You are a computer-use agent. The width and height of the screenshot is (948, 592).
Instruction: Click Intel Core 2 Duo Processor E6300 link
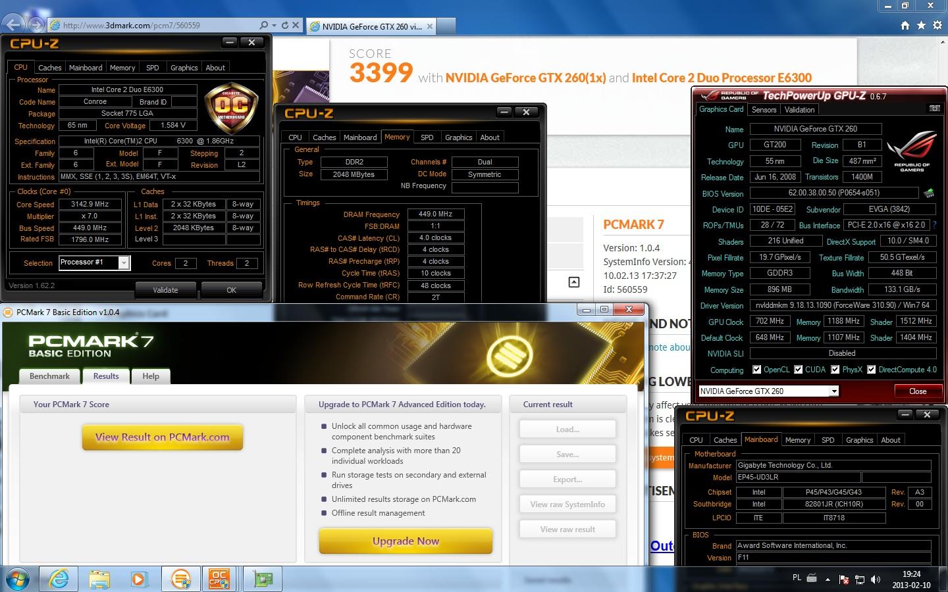(x=722, y=78)
